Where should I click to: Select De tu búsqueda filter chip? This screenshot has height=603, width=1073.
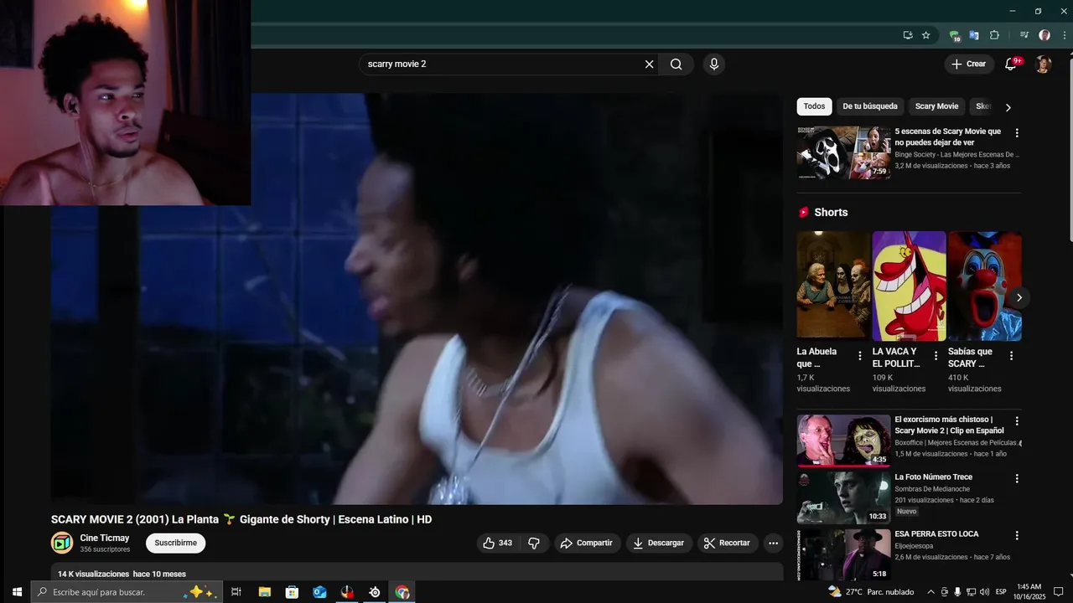tap(870, 106)
